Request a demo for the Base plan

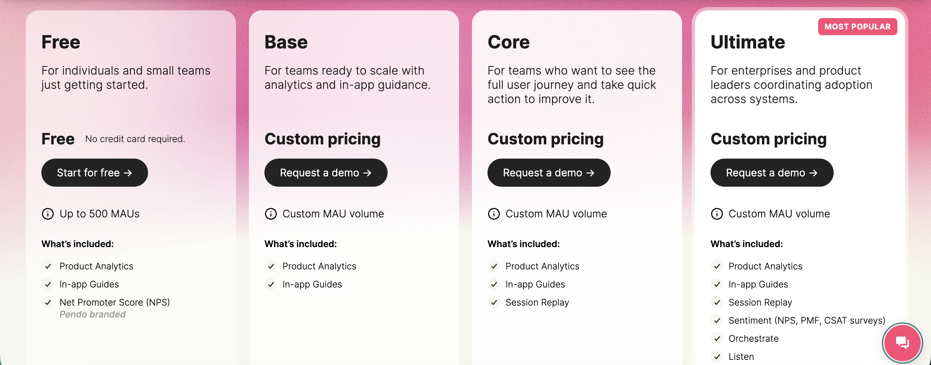[x=325, y=172]
